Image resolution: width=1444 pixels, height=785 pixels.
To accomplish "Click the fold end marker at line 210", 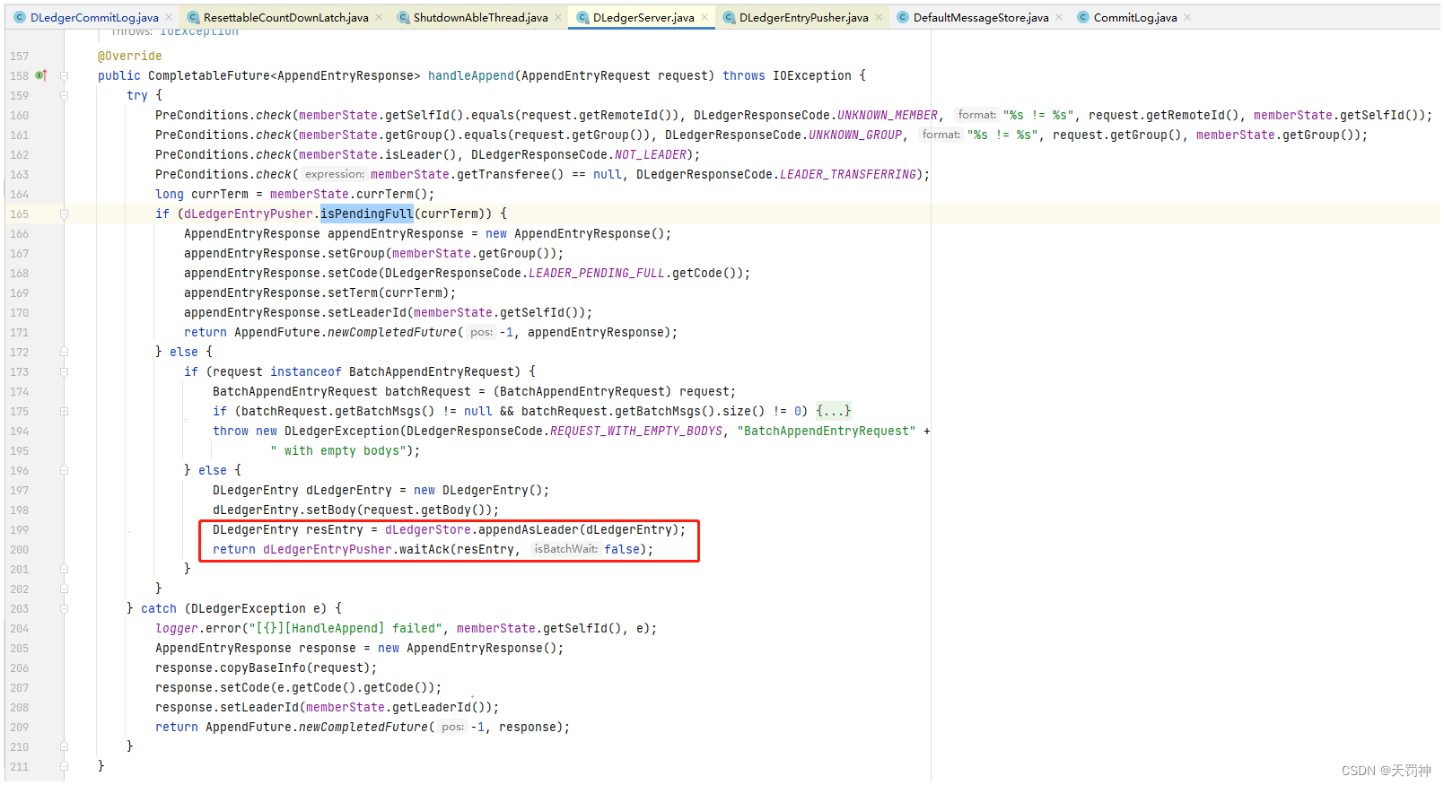I will click(64, 746).
